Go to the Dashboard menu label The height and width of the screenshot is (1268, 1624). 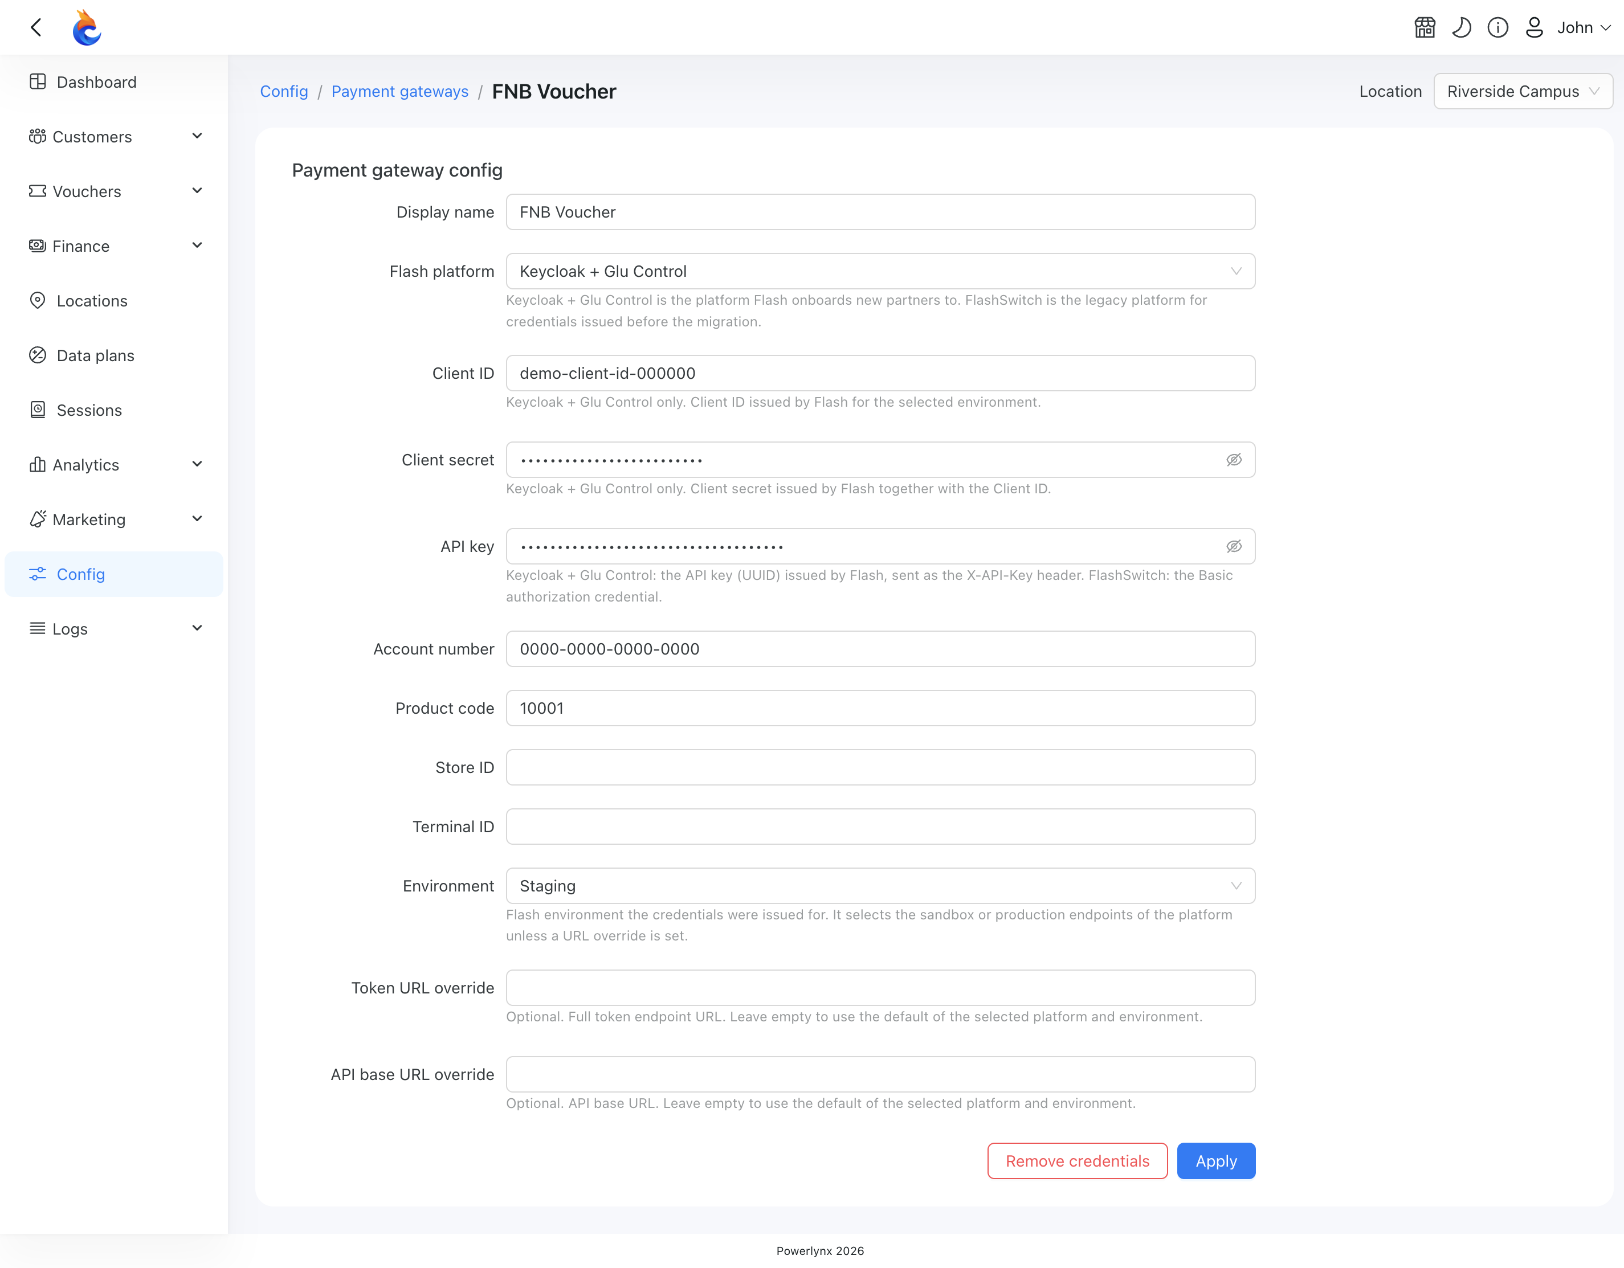pyautogui.click(x=97, y=82)
